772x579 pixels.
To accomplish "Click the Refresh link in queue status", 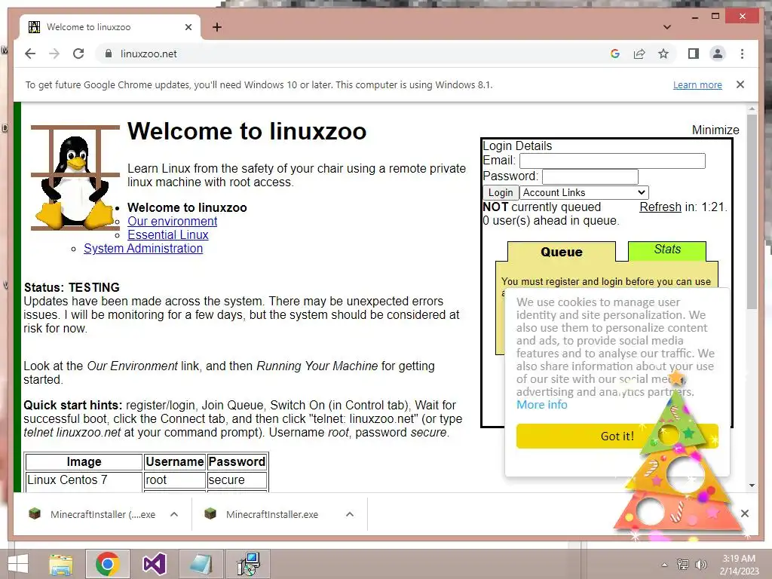I will pos(660,207).
